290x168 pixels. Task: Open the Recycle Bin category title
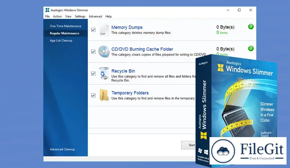click(123, 71)
